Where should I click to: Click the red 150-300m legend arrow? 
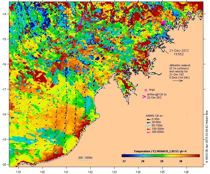(149, 129)
